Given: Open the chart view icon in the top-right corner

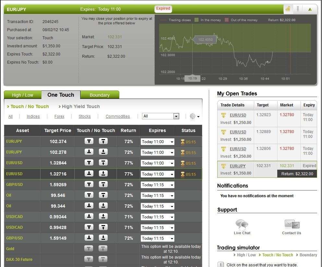Looking at the screenshot, I should 288,9.
